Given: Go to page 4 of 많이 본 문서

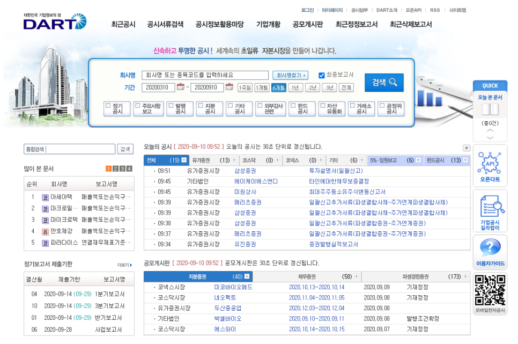Looking at the screenshot, I should (129, 169).
